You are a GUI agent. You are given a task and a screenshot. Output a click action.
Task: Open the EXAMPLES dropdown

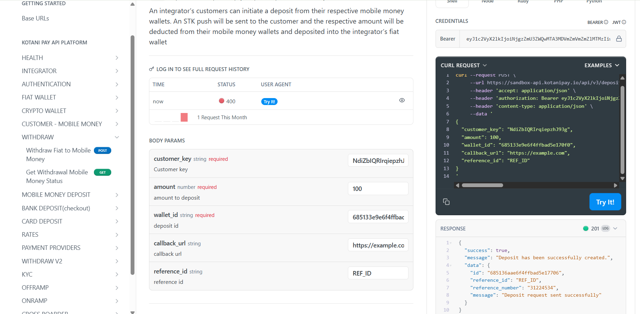(602, 65)
